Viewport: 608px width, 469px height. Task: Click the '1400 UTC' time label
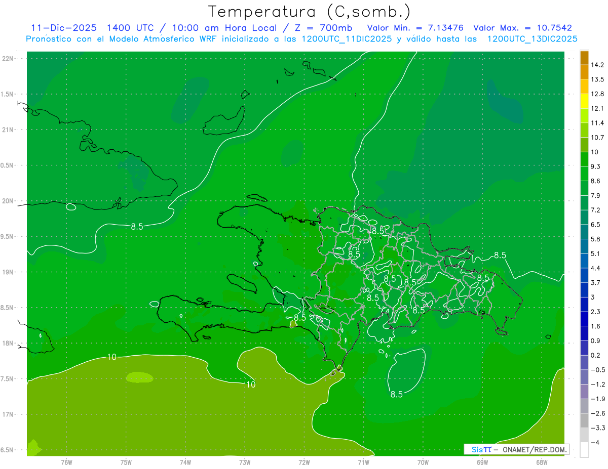point(130,28)
